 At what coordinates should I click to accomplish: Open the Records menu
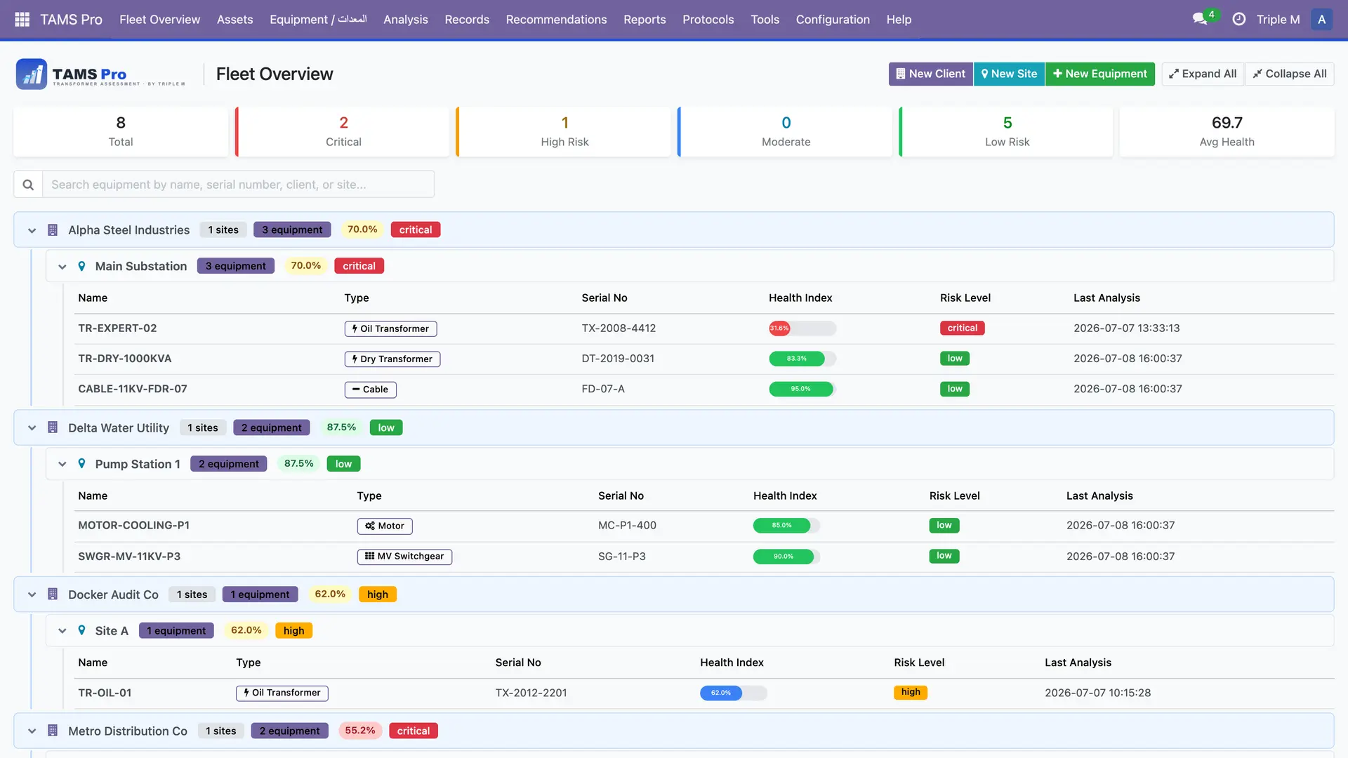coord(467,20)
